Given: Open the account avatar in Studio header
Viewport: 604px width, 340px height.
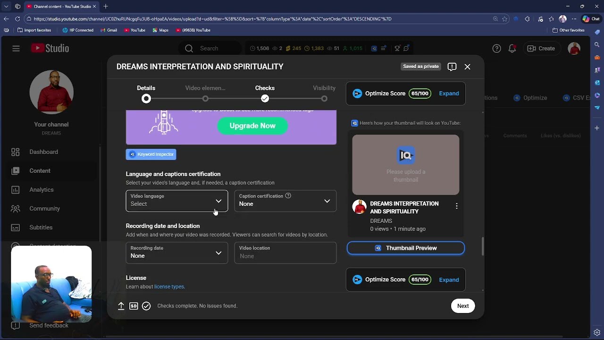Looking at the screenshot, I should pos(574,48).
